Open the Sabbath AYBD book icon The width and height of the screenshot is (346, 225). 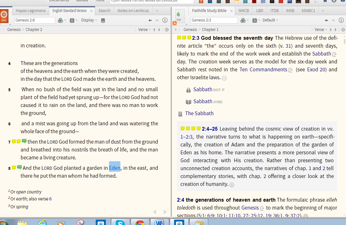click(x=188, y=102)
